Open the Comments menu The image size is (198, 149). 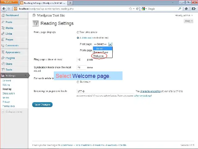click(x=12, y=45)
